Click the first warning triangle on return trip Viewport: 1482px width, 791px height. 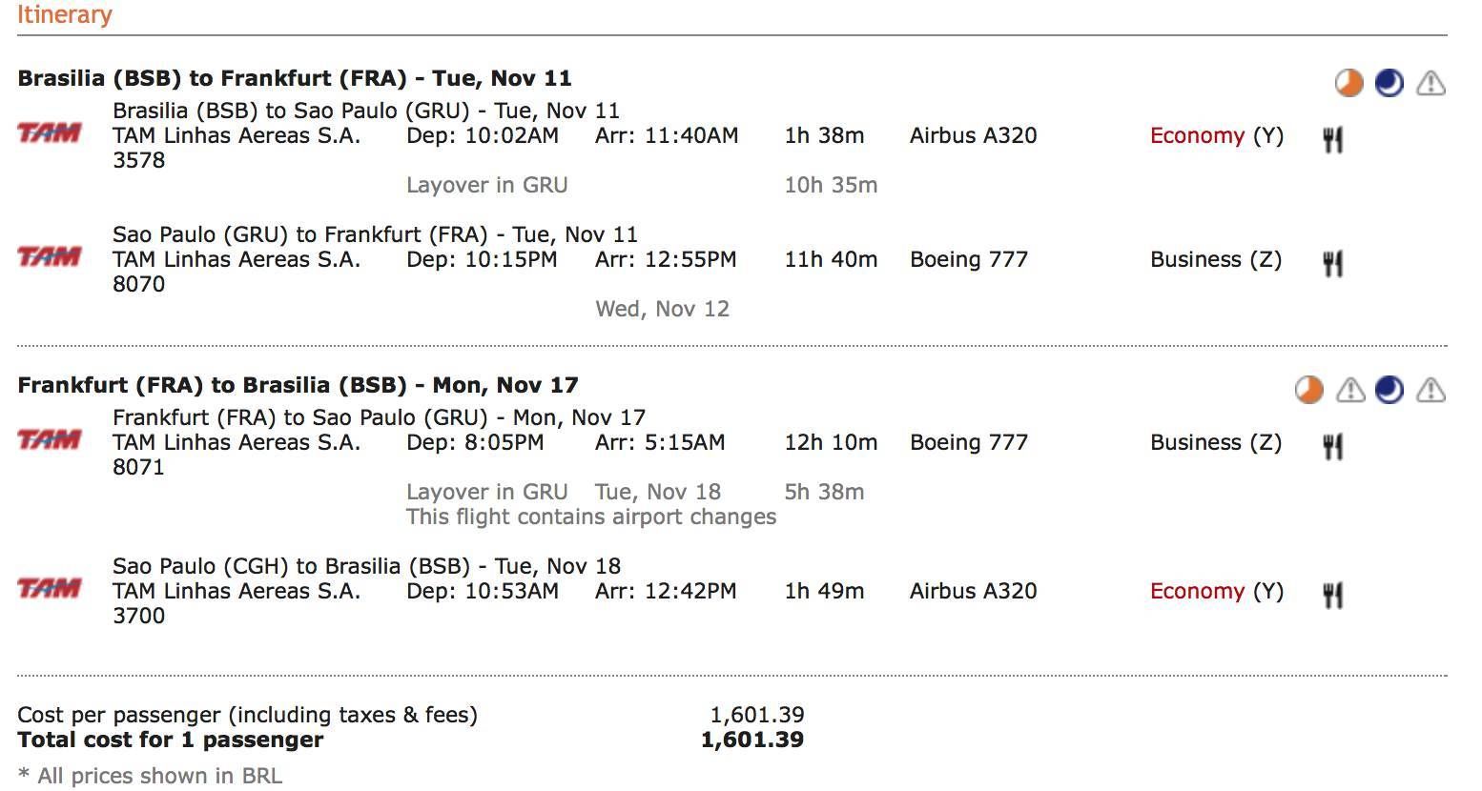[1350, 390]
